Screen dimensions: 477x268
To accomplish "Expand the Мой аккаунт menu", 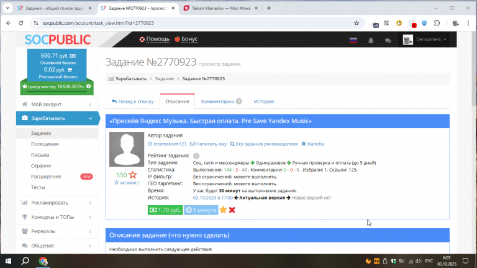I will (x=57, y=104).
